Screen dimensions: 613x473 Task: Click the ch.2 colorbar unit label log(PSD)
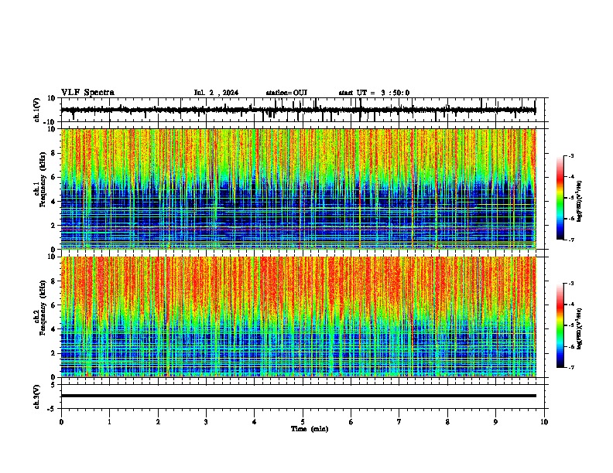pyautogui.click(x=580, y=328)
